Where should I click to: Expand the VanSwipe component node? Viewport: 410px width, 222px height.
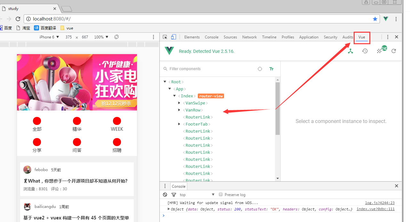tap(179, 103)
